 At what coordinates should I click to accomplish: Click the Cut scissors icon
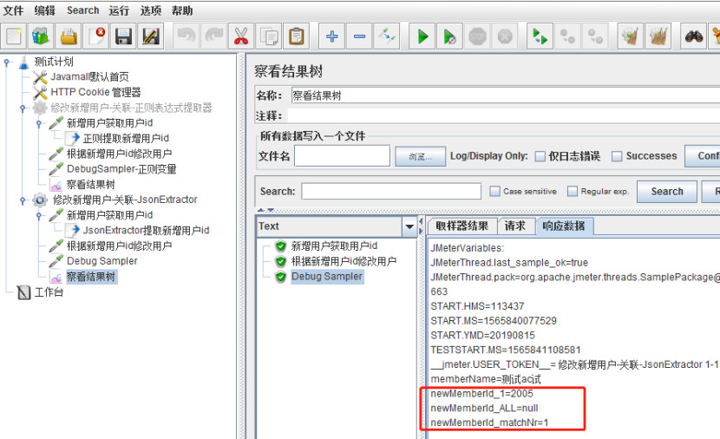point(241,36)
